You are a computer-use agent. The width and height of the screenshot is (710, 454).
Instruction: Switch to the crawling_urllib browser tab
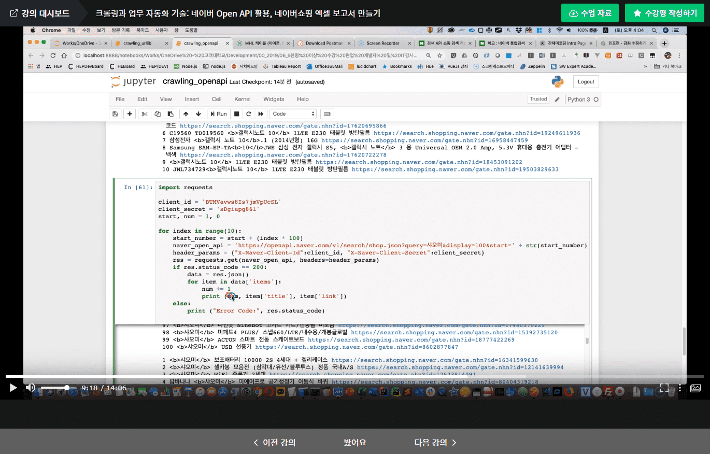[140, 43]
